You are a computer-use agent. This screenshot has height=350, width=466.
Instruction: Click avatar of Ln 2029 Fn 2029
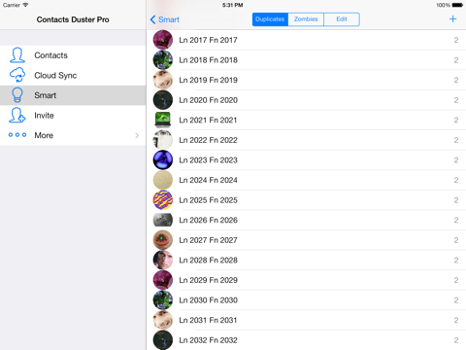pos(163,280)
